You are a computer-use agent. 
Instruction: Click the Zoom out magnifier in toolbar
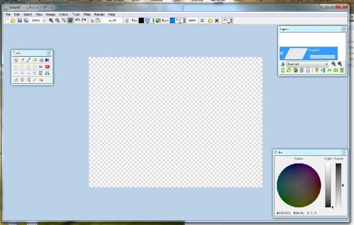pyautogui.click(x=57, y=21)
